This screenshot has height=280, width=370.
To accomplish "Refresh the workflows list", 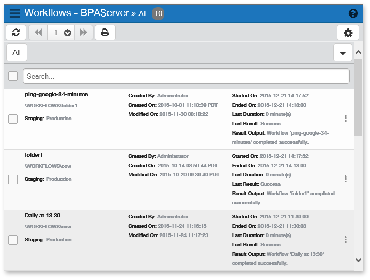I will click(x=16, y=33).
